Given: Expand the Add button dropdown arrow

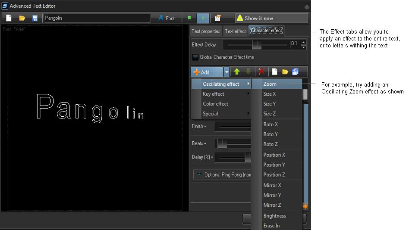Looking at the screenshot, I should point(227,72).
